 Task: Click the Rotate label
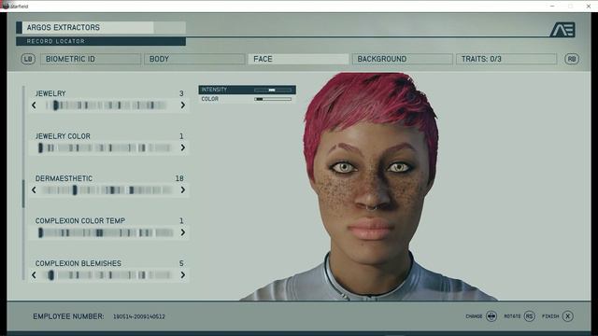click(x=512, y=316)
